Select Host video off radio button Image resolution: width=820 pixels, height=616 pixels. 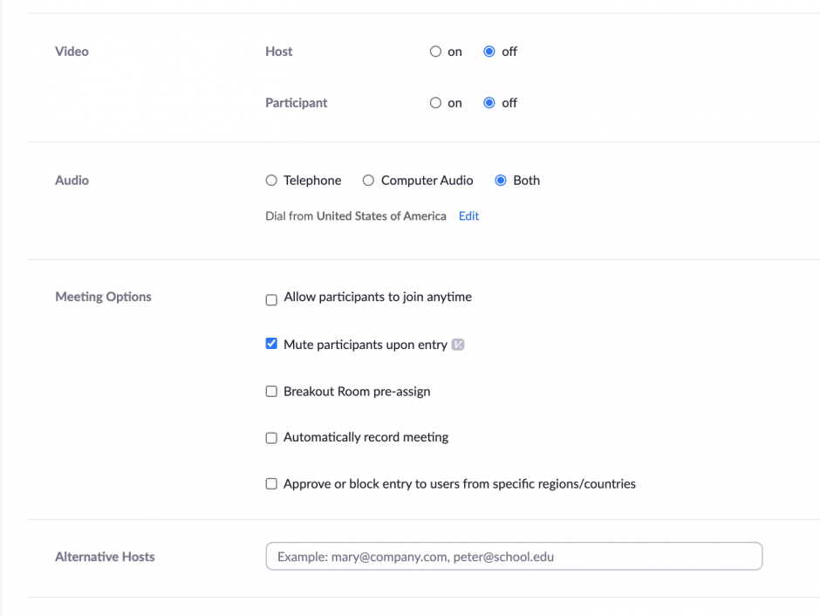[489, 51]
